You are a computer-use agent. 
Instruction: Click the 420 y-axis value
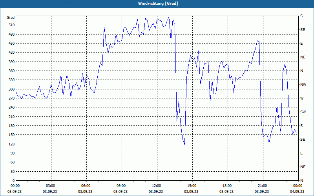(11, 53)
